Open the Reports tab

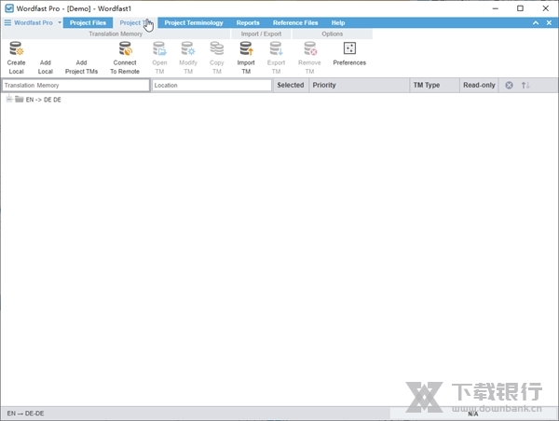[x=248, y=22]
